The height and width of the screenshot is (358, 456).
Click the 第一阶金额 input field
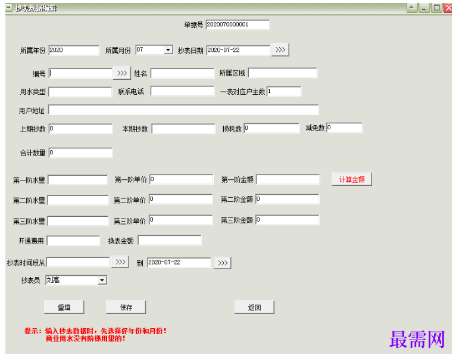tap(288, 179)
